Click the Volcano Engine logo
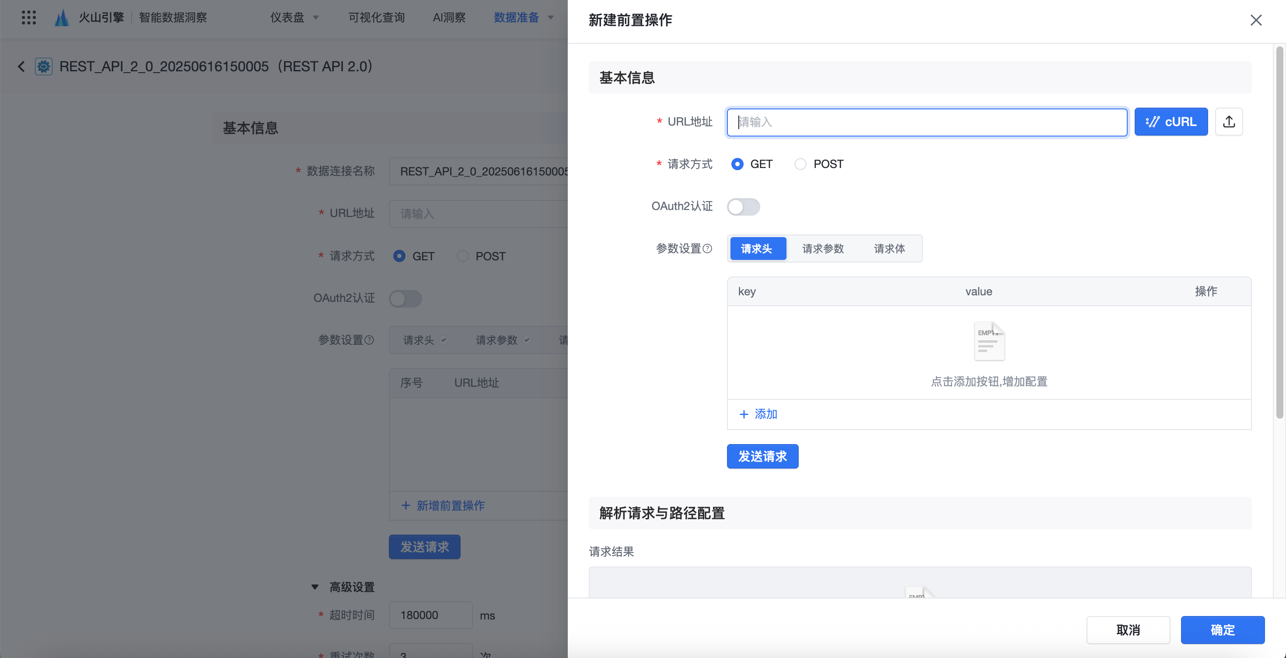 coord(62,17)
